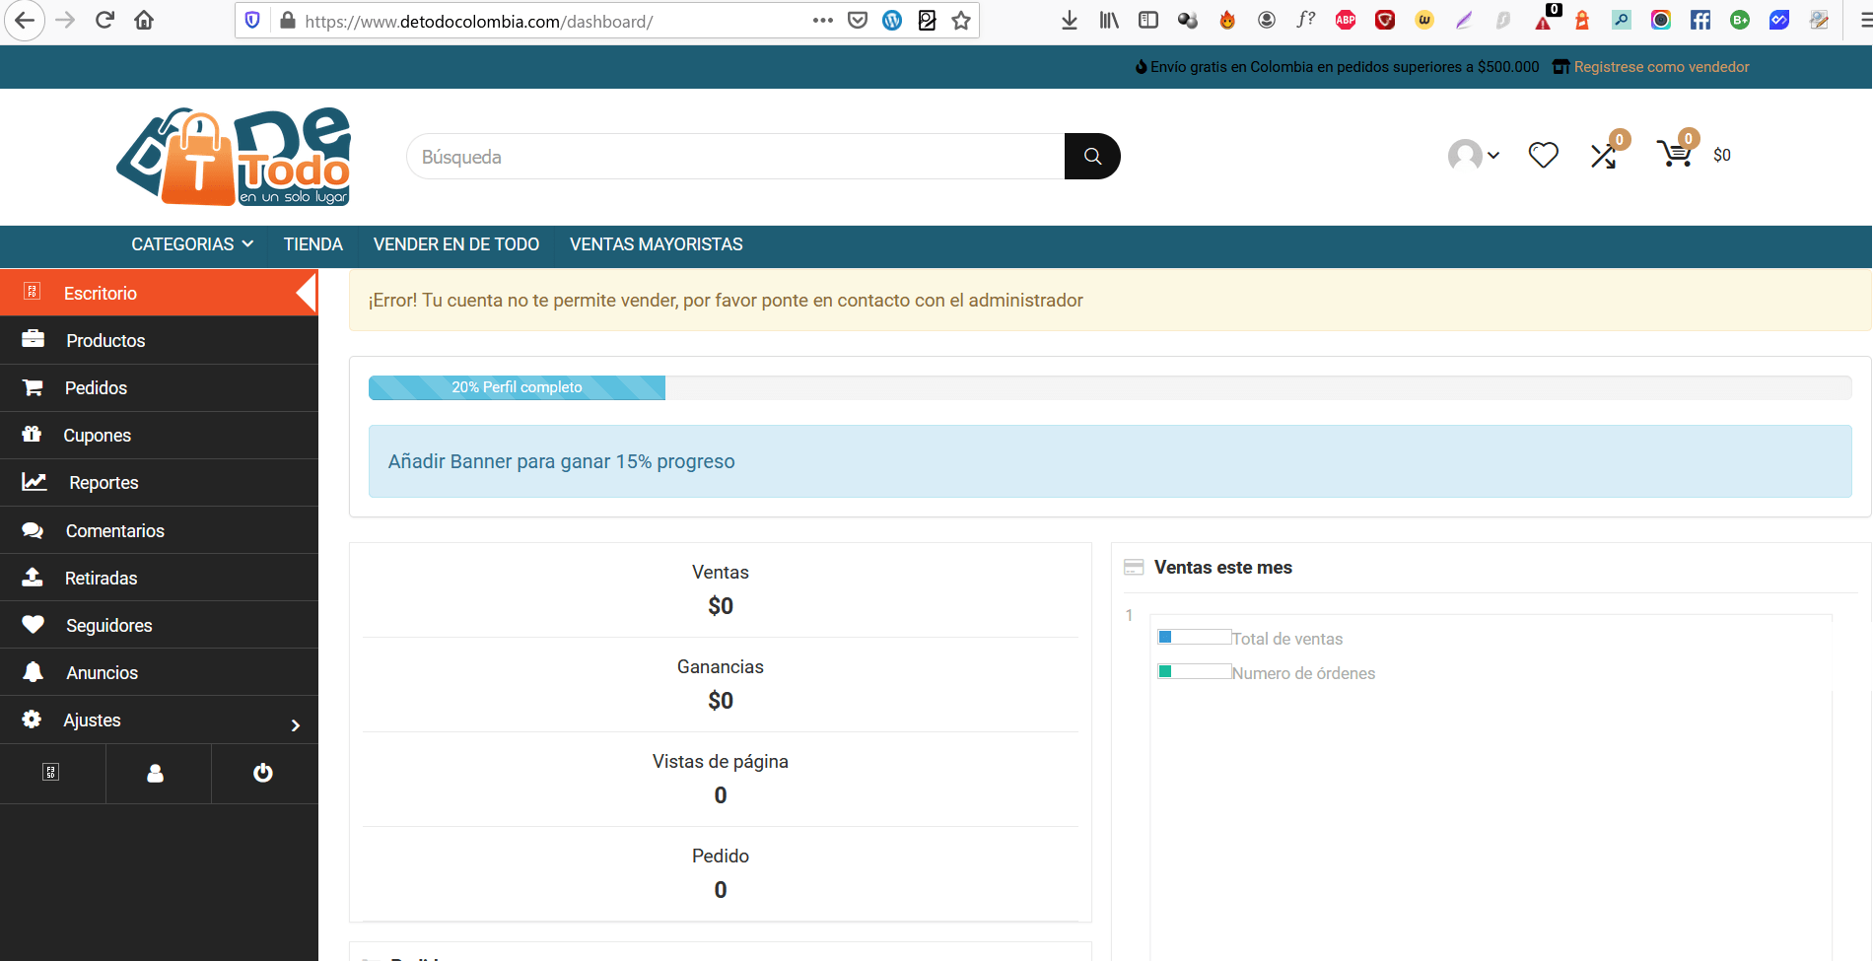The height and width of the screenshot is (961, 1873).
Task: Click the Seguidores heart icon
Action: pos(33,624)
